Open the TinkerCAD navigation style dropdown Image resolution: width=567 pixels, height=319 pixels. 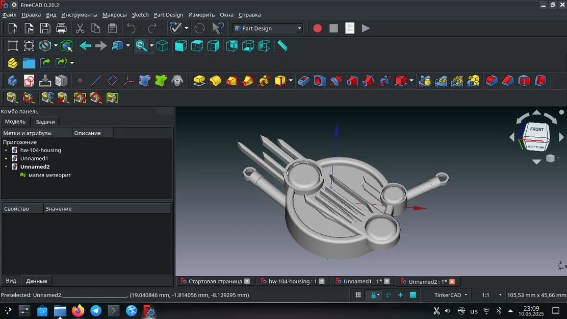click(x=451, y=295)
